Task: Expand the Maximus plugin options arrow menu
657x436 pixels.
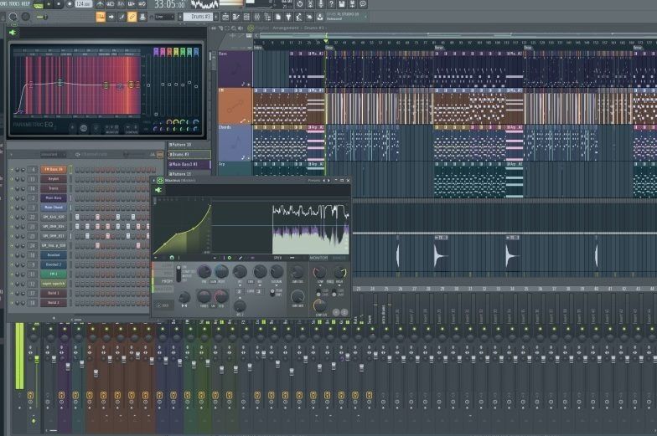Action: [x=154, y=181]
